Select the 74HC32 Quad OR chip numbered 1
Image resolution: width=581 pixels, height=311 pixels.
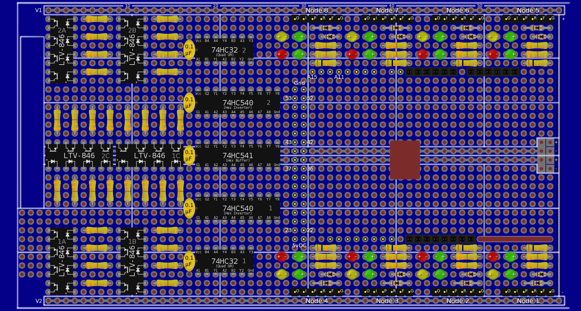pyautogui.click(x=224, y=261)
